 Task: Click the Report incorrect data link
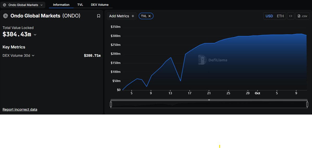[20, 109]
